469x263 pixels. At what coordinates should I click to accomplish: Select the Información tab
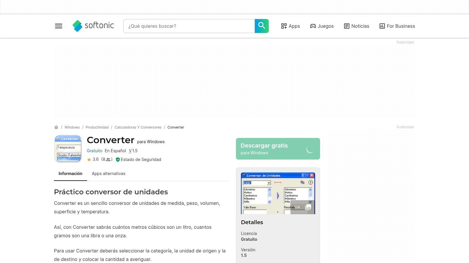tap(70, 174)
